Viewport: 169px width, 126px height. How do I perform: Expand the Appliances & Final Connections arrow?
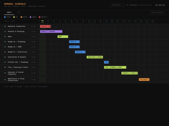pyautogui.click(x=35, y=80)
